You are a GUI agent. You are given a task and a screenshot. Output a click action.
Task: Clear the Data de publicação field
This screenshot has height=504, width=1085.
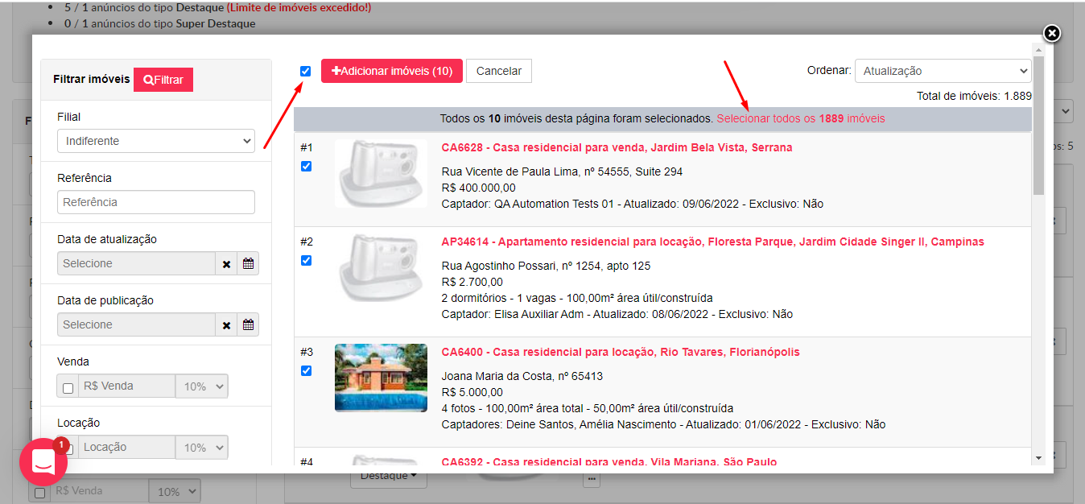point(226,324)
